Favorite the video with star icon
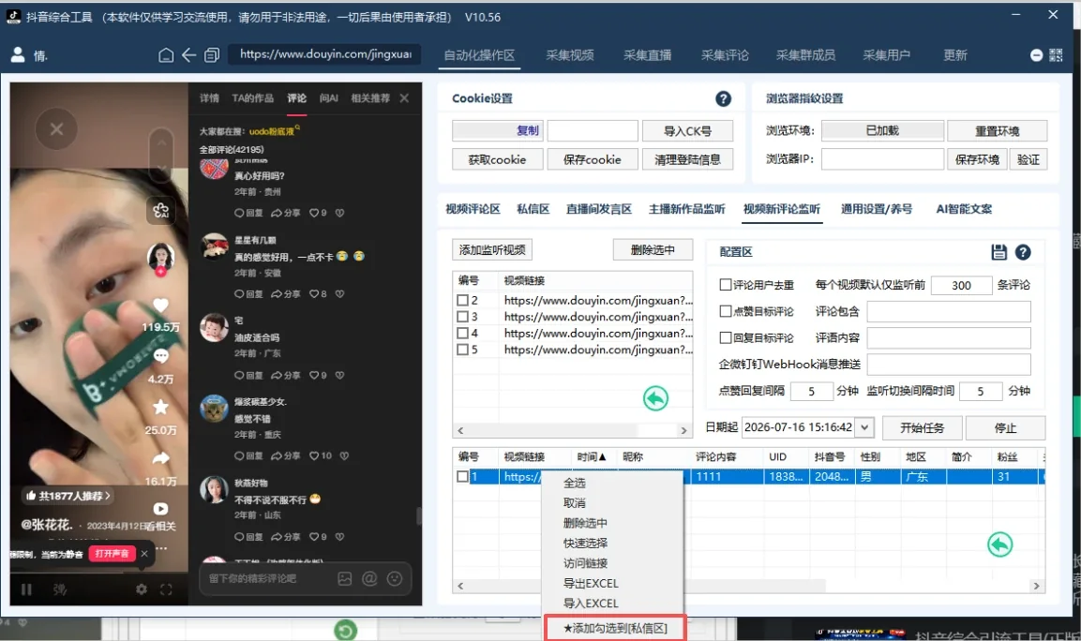Viewport: 1081px width, 641px height. (160, 408)
